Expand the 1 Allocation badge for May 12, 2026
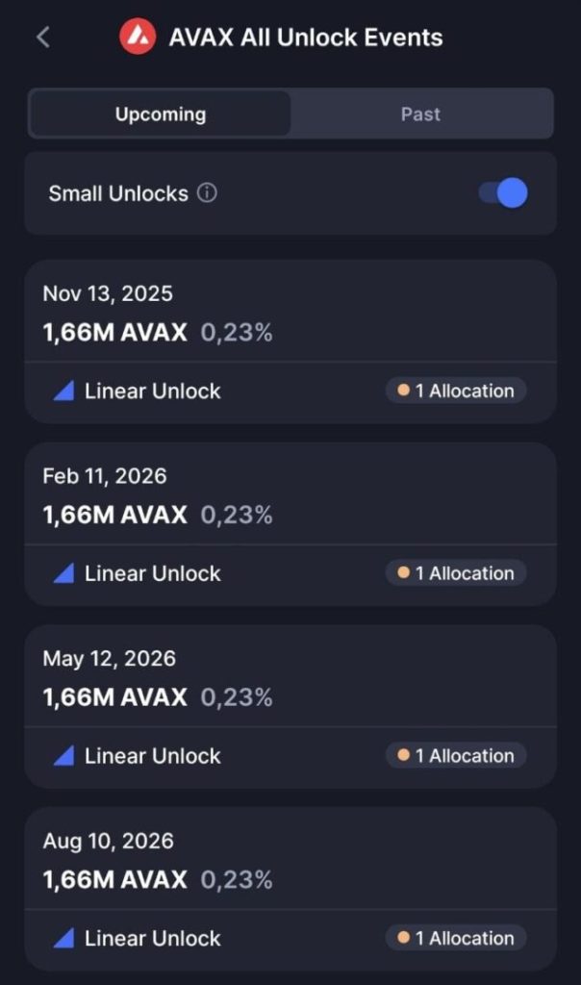Screen dimensions: 581x985 coord(456,756)
